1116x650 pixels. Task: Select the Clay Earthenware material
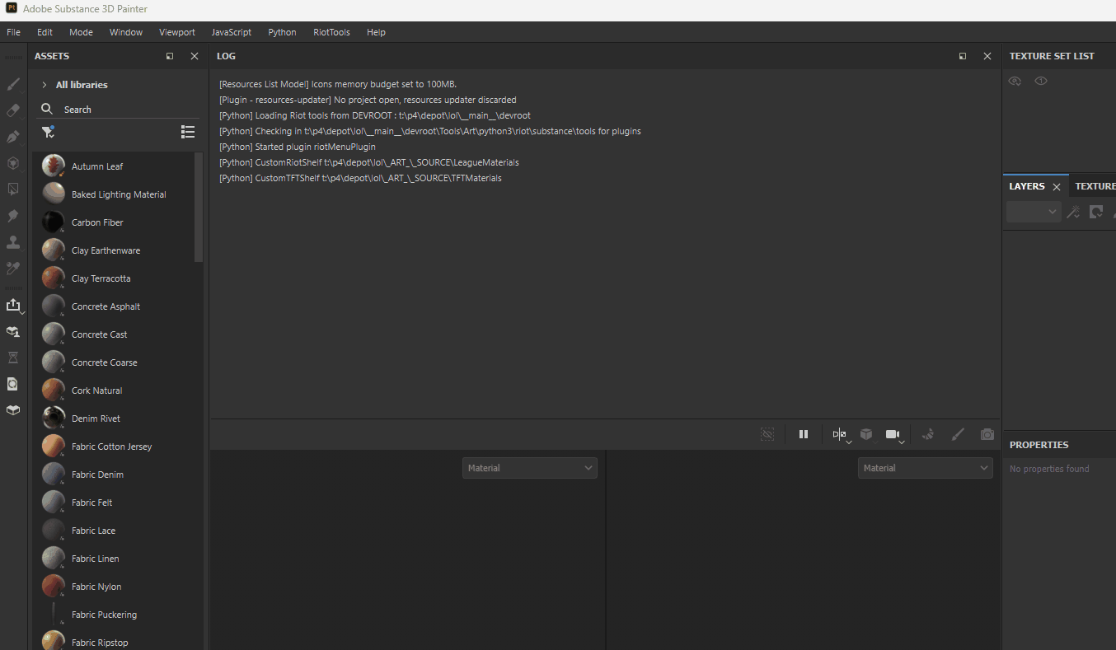114,250
